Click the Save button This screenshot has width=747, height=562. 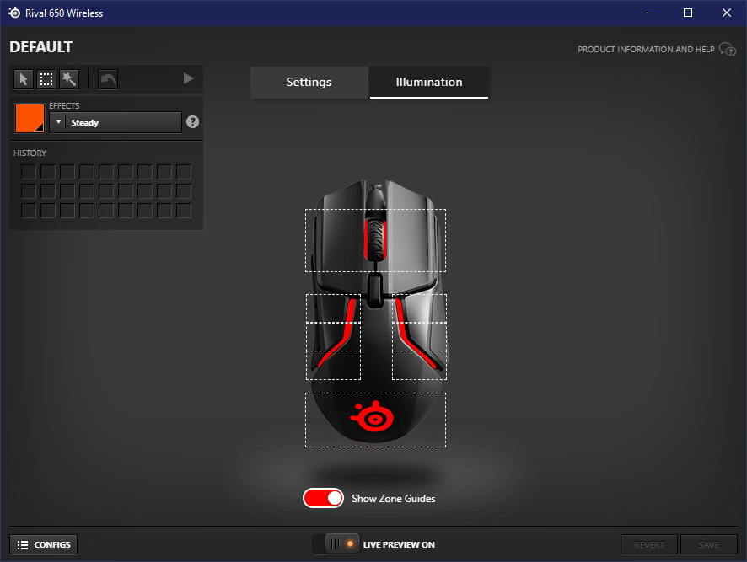(709, 544)
